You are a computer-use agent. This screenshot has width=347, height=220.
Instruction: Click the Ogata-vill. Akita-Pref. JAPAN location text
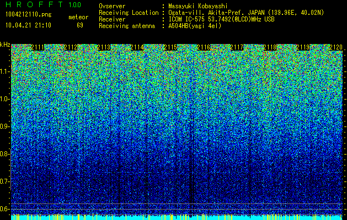pyautogui.click(x=246, y=13)
